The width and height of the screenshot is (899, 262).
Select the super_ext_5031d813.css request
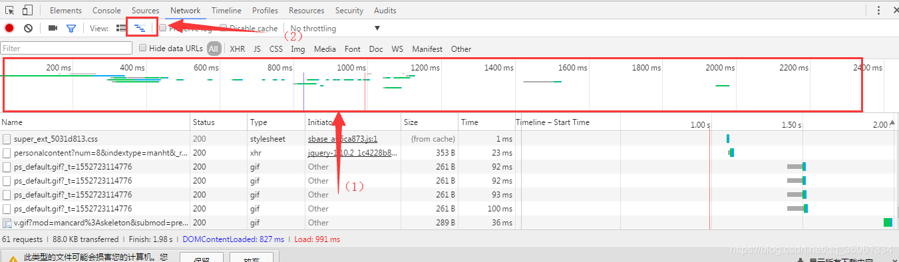tap(55, 139)
